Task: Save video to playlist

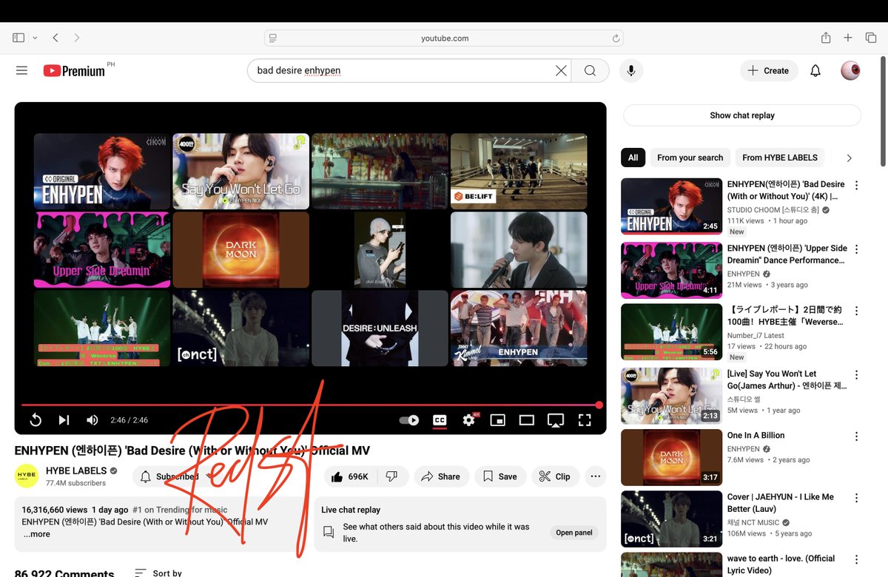Action: point(500,476)
